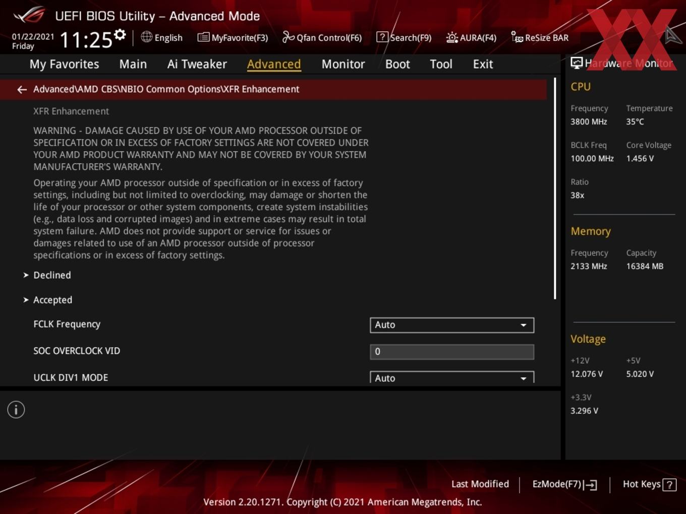The height and width of the screenshot is (514, 686).
Task: Open Qfan Control(F6)
Action: (322, 37)
